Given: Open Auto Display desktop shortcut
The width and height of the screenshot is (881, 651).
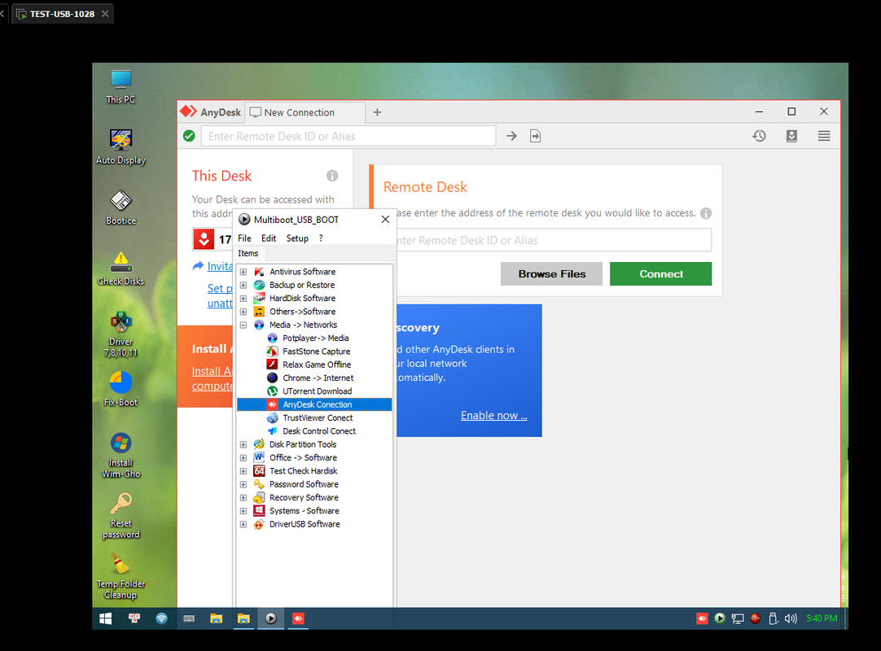Looking at the screenshot, I should (121, 147).
